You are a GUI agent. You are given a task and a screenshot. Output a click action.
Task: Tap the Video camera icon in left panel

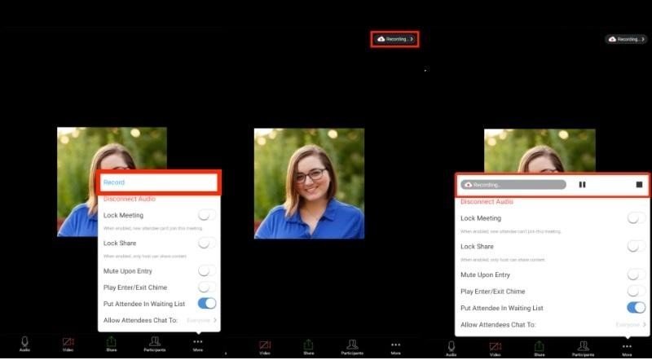click(68, 344)
